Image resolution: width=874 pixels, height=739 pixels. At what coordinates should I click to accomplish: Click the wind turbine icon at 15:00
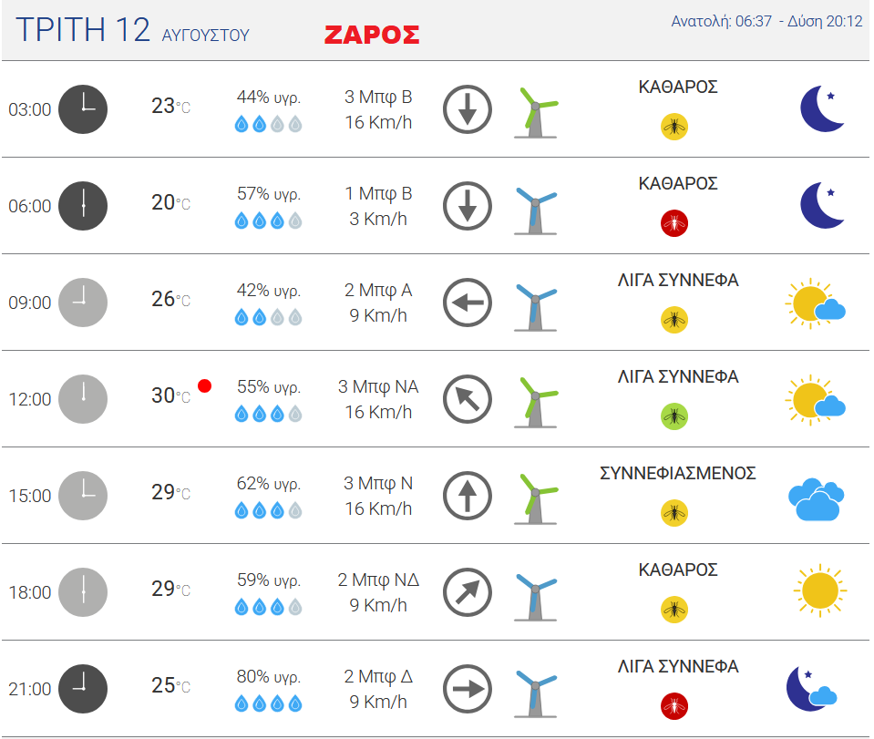point(536,498)
